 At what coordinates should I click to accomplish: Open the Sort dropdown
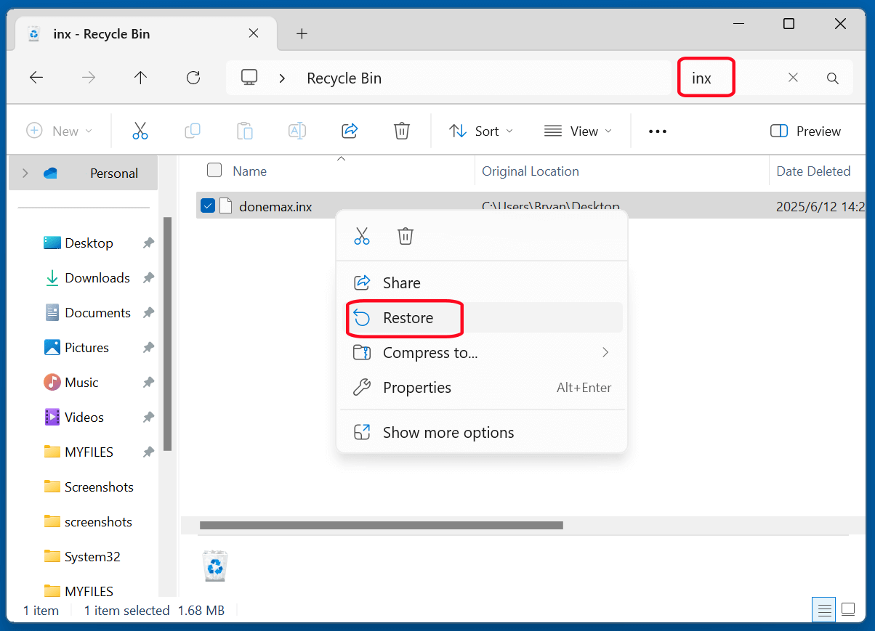click(x=480, y=131)
